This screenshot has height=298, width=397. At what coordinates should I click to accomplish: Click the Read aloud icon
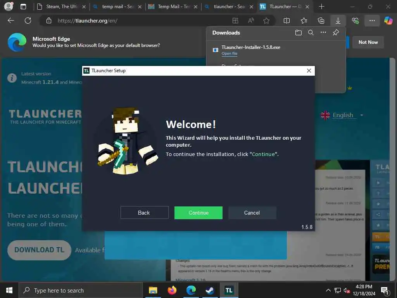(251, 21)
